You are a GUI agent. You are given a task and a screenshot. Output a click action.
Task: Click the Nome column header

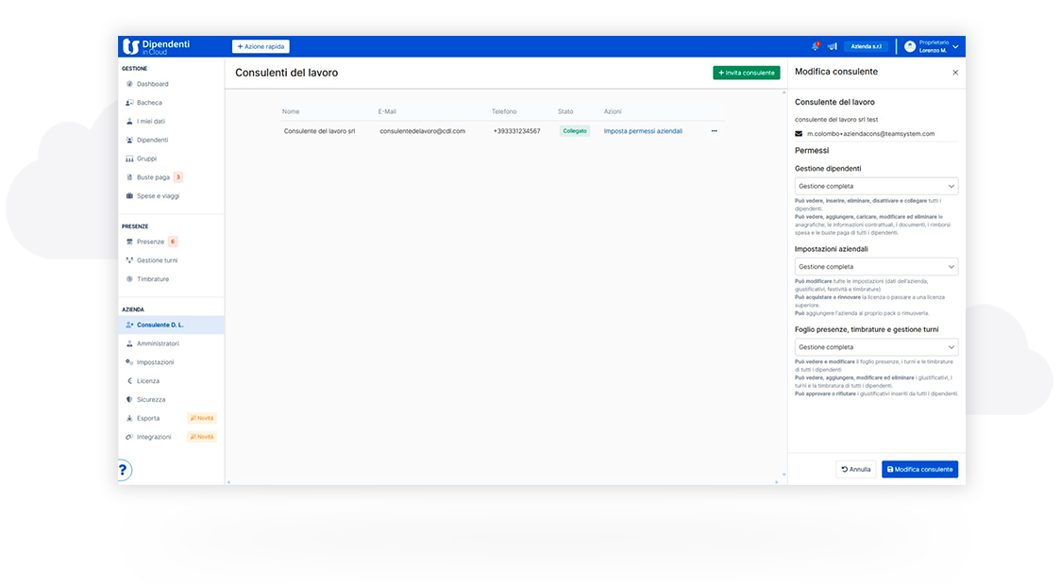[x=291, y=111]
